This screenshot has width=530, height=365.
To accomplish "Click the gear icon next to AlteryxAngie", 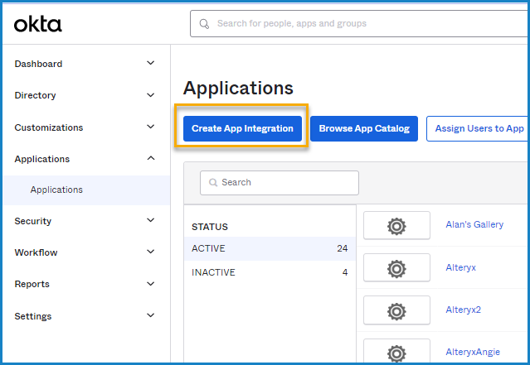I will click(x=396, y=353).
